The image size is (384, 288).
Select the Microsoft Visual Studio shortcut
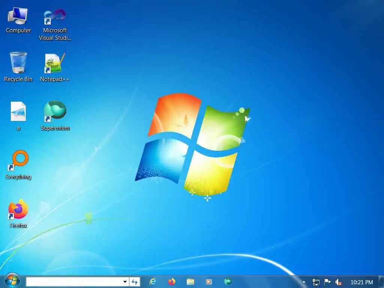click(55, 24)
